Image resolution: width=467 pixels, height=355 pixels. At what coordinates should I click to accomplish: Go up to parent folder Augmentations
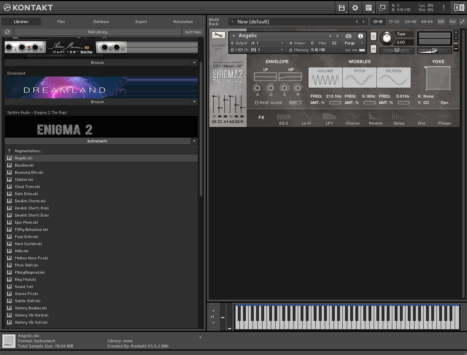pyautogui.click(x=29, y=151)
